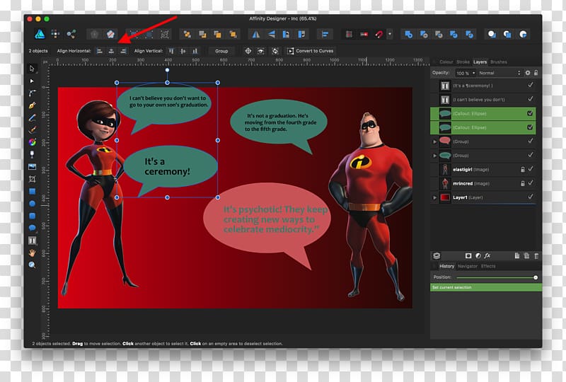The height and width of the screenshot is (382, 566).
Task: Open the Opacity 100 % dropdown
Action: [x=466, y=73]
